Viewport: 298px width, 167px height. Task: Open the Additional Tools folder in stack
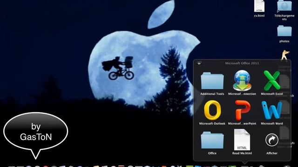[x=212, y=81]
